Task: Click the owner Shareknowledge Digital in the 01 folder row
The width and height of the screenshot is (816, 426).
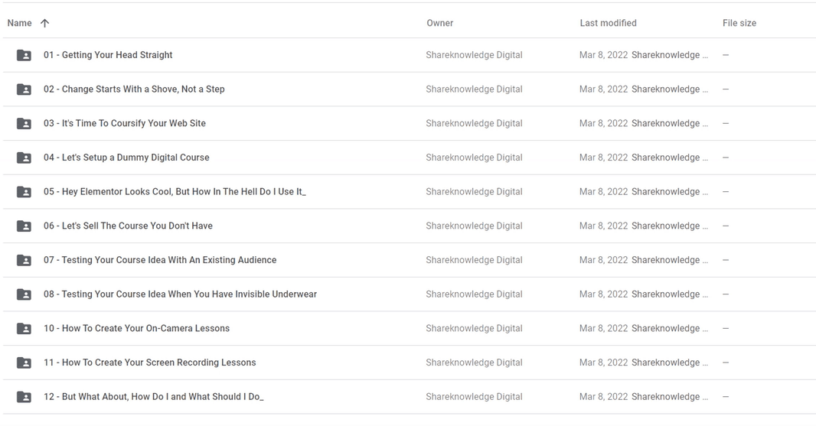Action: point(474,55)
